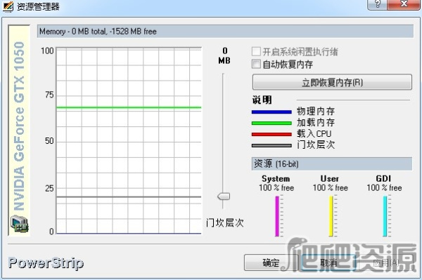Click the red 载入CPU legend swatch
422x280 pixels.
coord(271,134)
